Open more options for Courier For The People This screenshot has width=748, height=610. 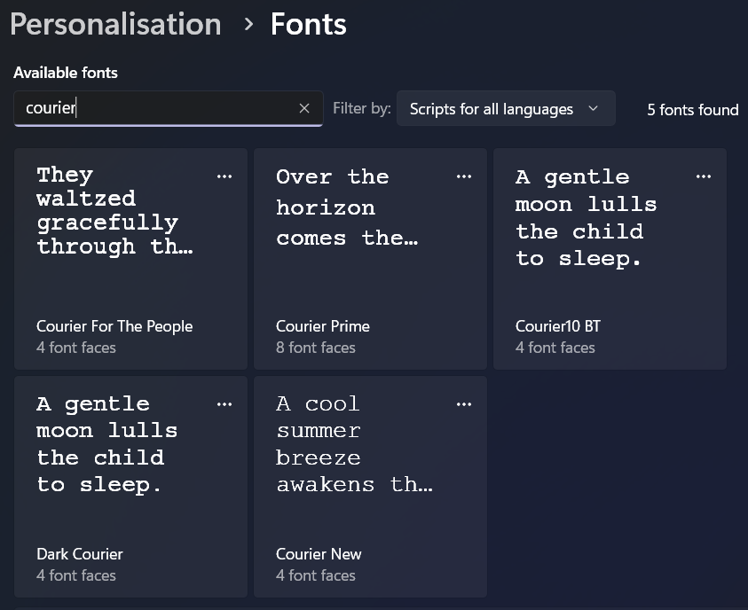tap(224, 176)
